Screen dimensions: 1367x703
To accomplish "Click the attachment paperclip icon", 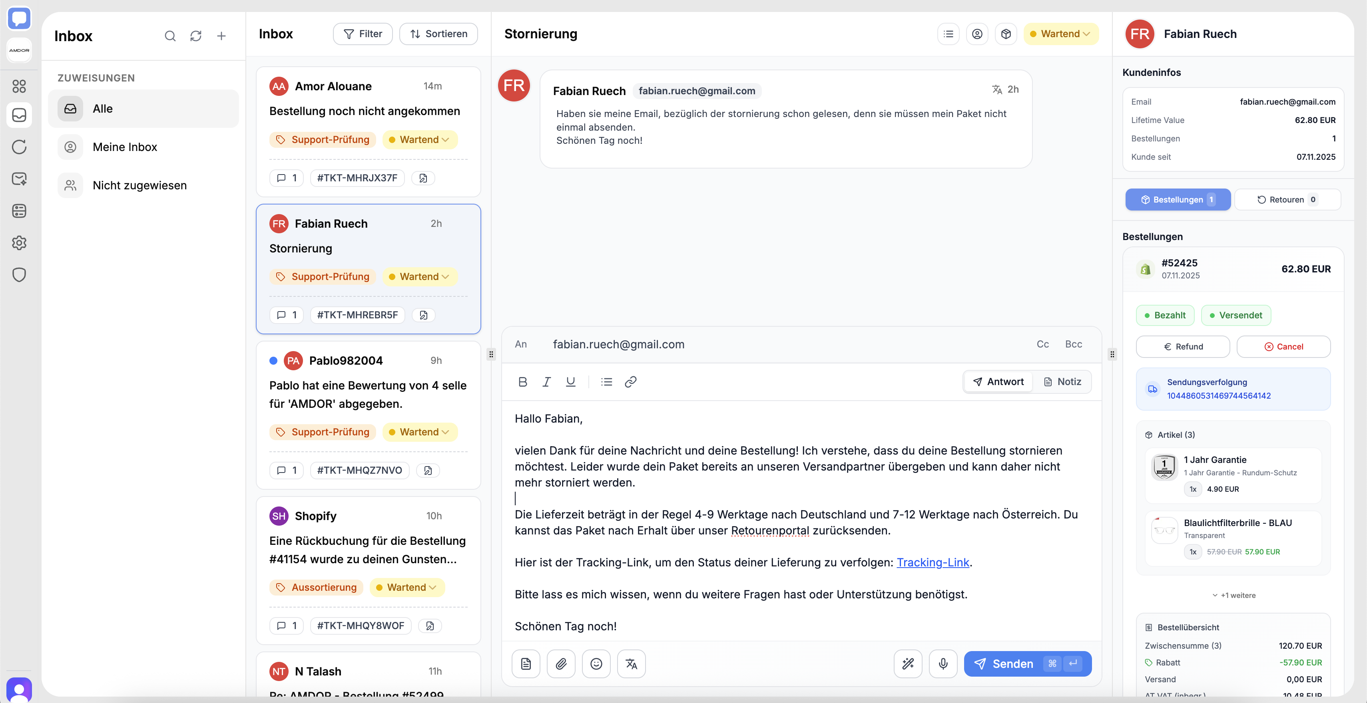I will pyautogui.click(x=561, y=664).
